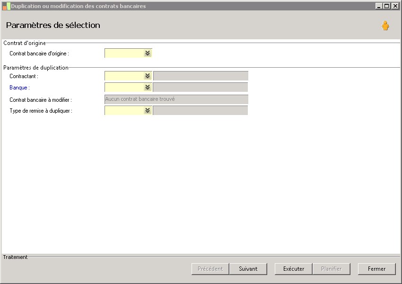Expand the Contractant dropdown arrow
The height and width of the screenshot is (284, 402).
pos(148,76)
